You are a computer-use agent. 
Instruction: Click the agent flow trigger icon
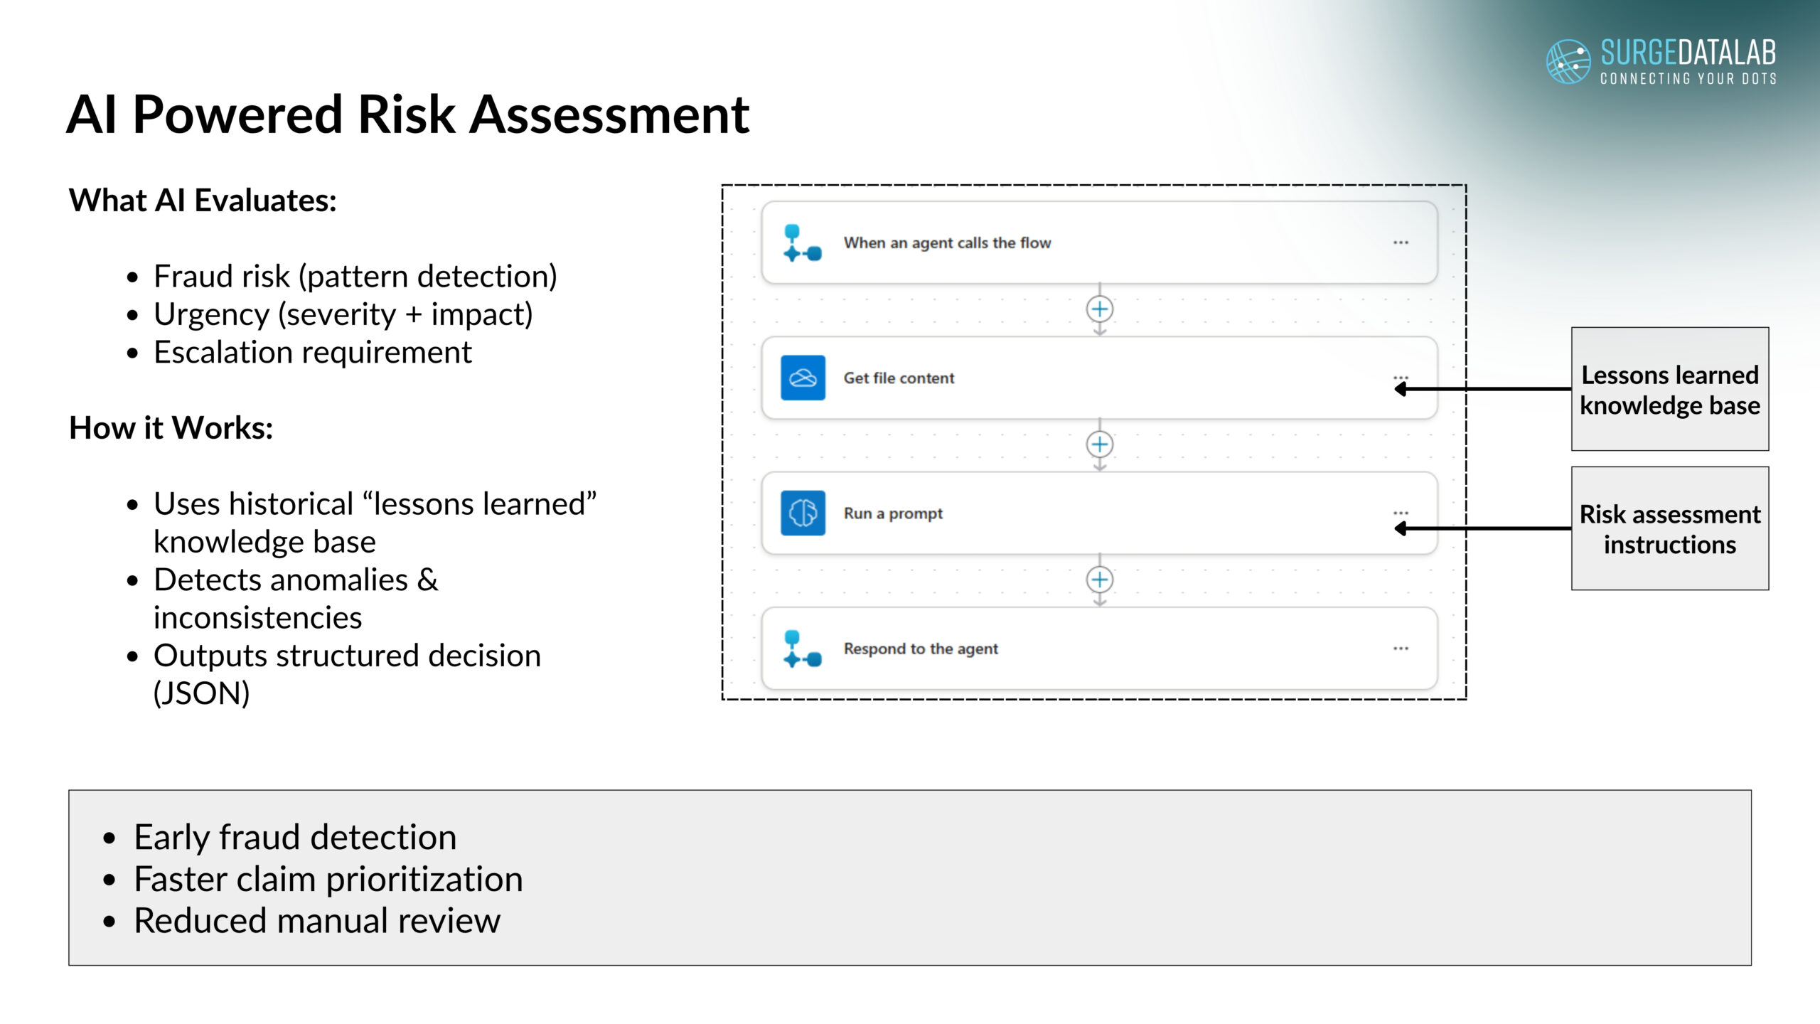(x=802, y=243)
